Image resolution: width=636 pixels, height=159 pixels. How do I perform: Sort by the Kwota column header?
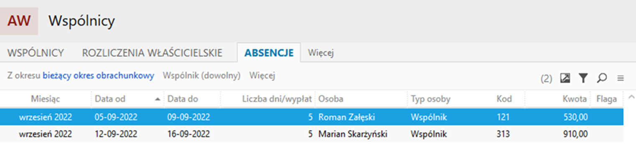(x=558, y=99)
